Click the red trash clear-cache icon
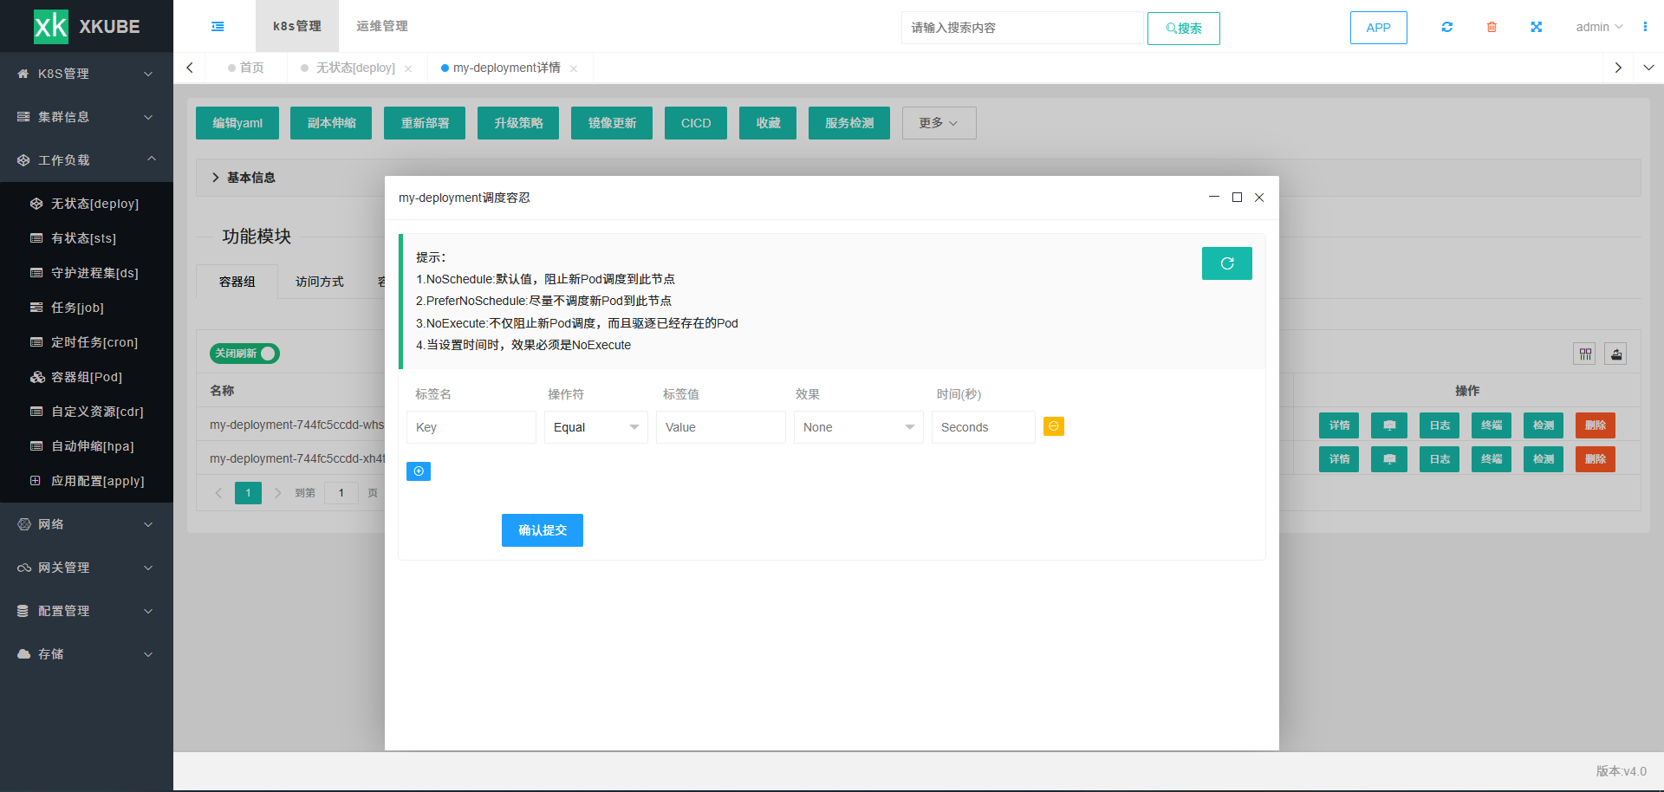This screenshot has height=792, width=1664. [1492, 27]
